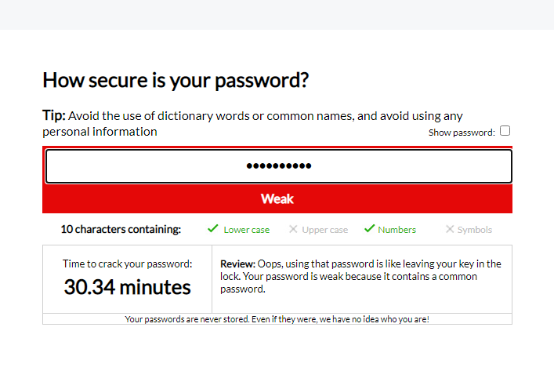Click the green check icon beside Numbers

(369, 229)
